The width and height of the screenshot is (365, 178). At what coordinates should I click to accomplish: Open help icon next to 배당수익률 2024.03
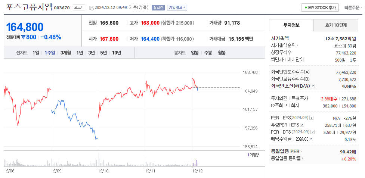click(311, 139)
